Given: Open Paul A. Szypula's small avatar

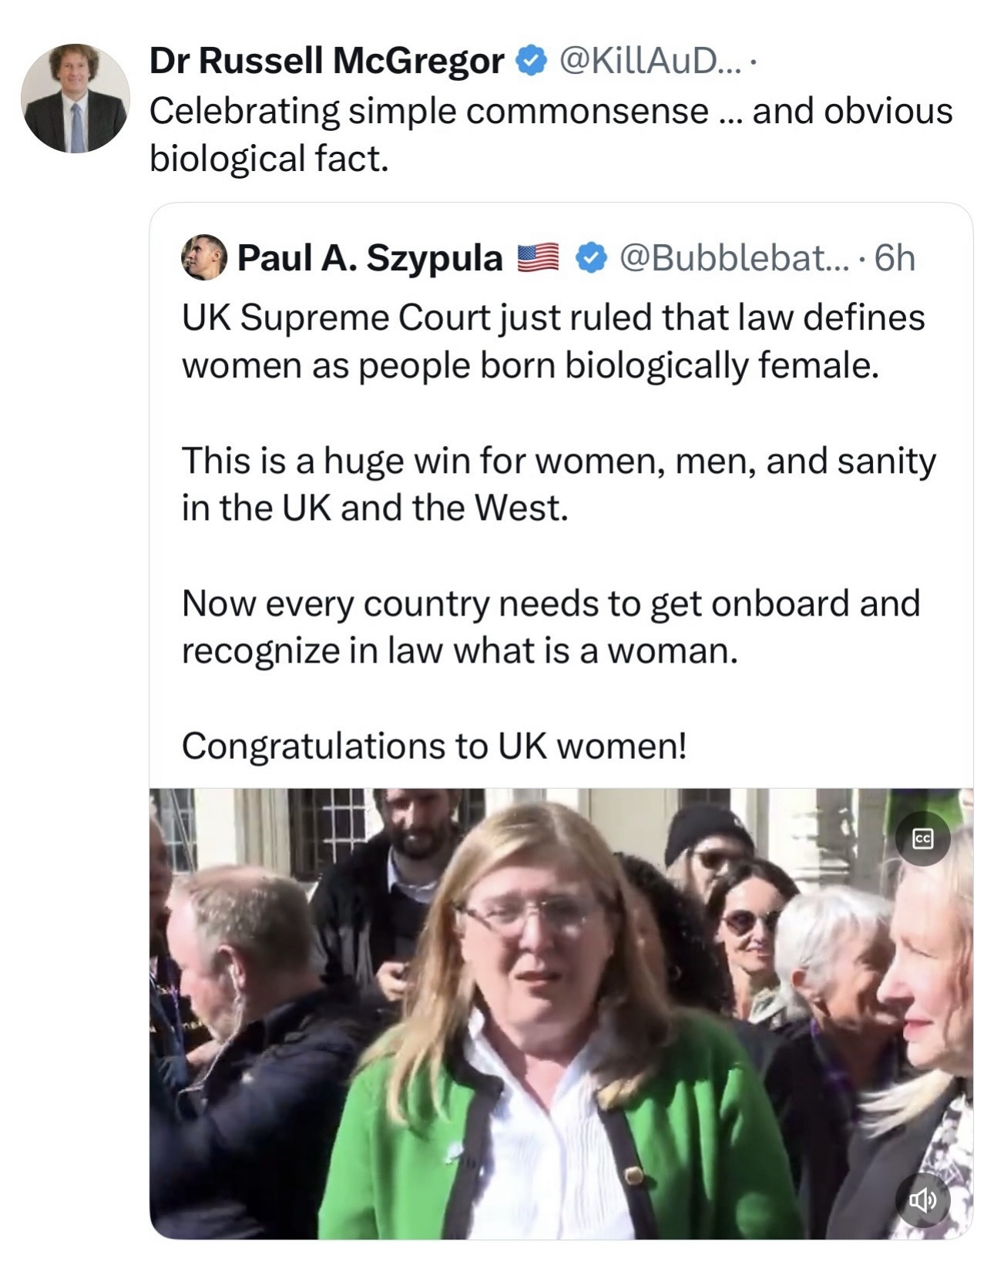Looking at the screenshot, I should 203,257.
